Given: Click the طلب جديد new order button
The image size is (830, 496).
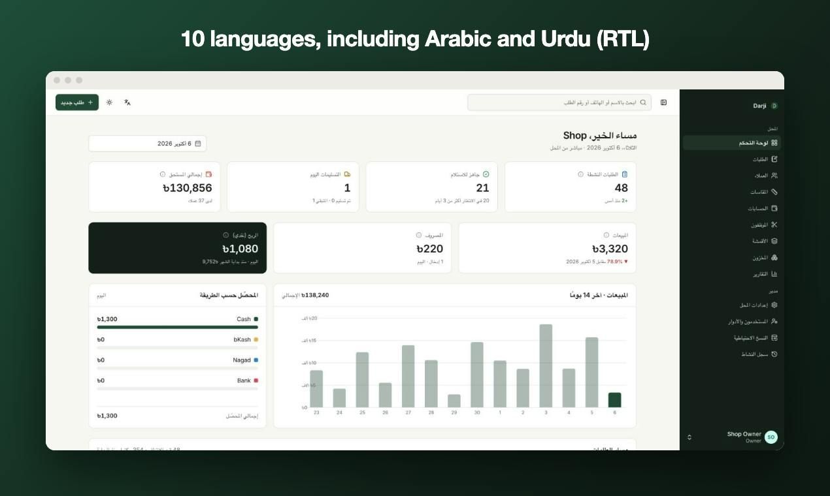Looking at the screenshot, I should tap(77, 102).
